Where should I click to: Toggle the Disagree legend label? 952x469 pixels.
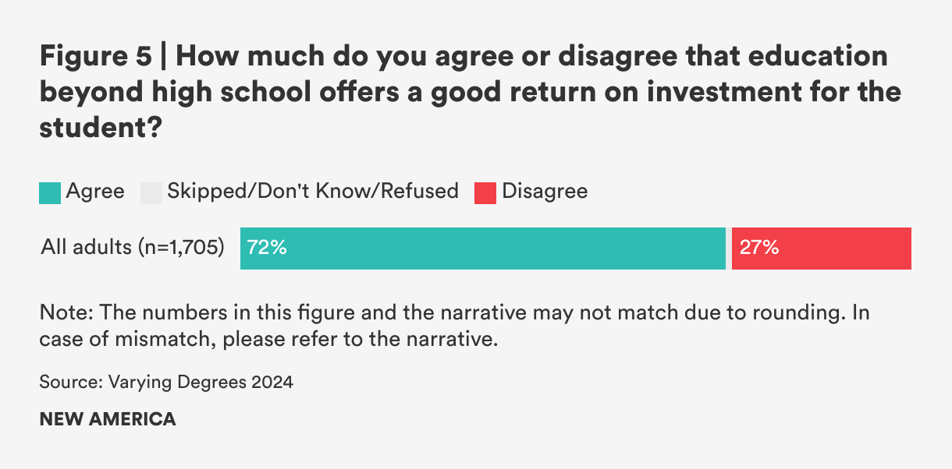pyautogui.click(x=545, y=191)
